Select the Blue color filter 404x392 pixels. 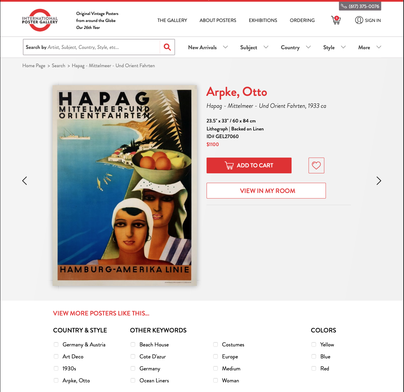(x=314, y=356)
